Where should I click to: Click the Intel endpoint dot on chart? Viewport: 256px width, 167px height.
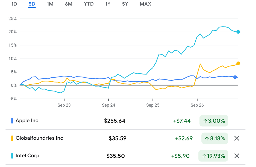pos(238,32)
